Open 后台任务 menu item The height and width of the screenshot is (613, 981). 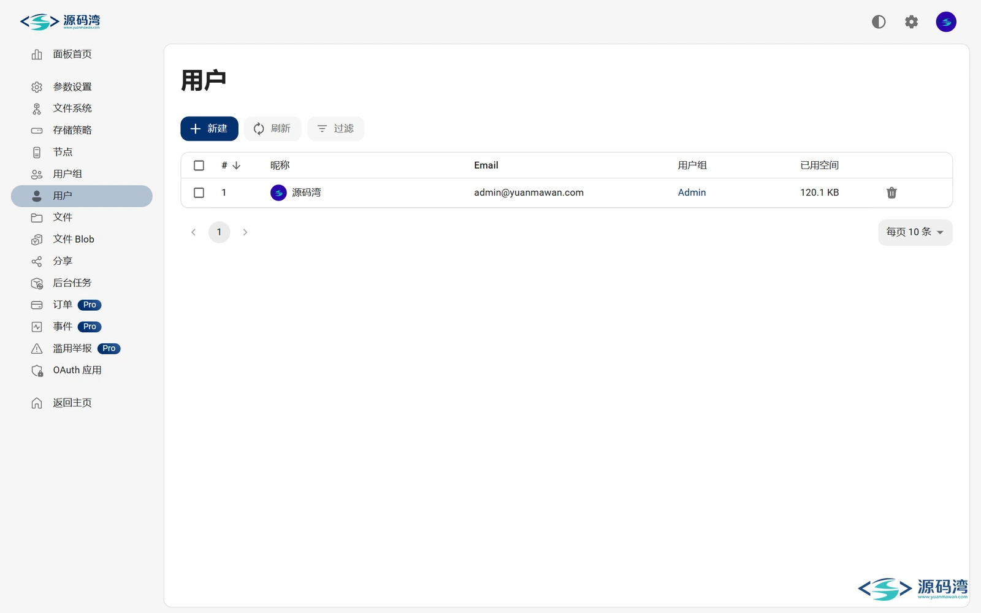[x=82, y=283]
